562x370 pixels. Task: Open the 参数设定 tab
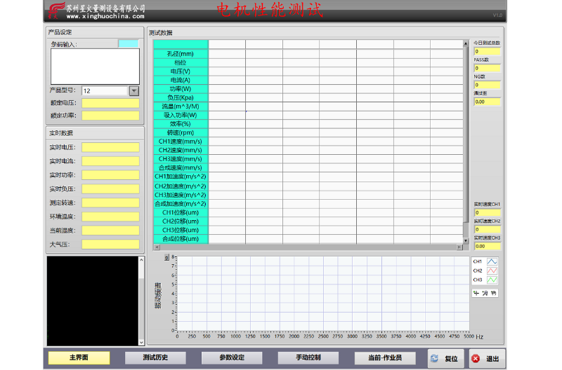click(232, 357)
